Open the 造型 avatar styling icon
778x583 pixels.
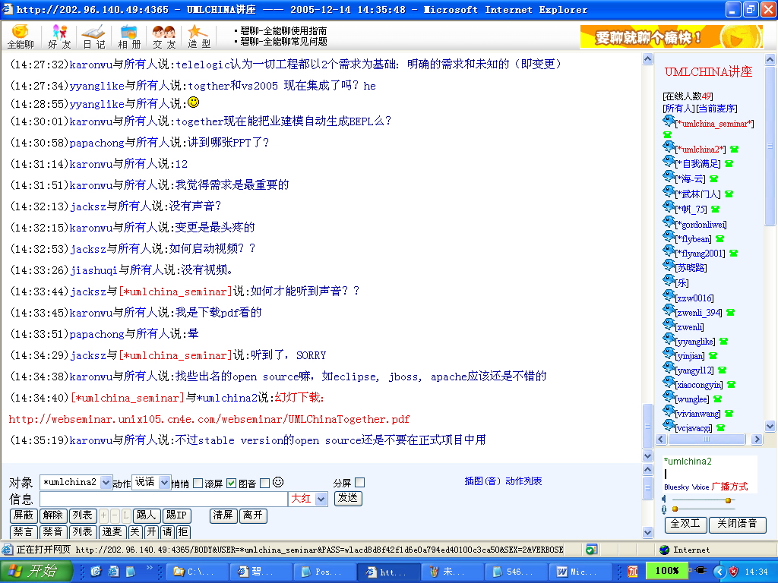point(199,36)
